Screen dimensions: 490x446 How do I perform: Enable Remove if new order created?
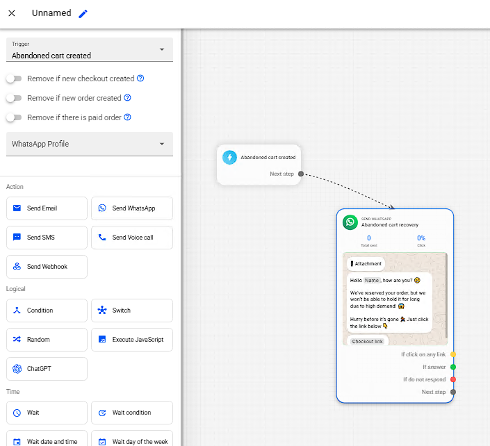click(x=13, y=98)
